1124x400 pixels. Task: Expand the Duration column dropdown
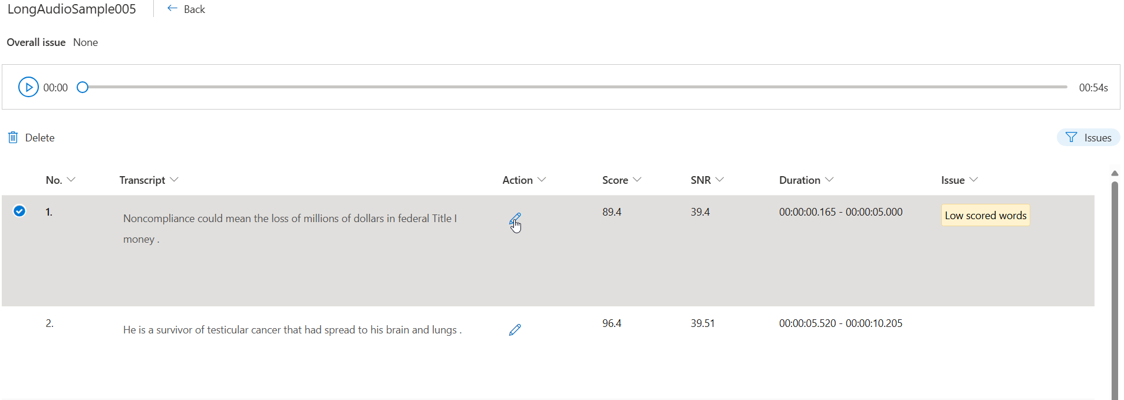tap(829, 180)
